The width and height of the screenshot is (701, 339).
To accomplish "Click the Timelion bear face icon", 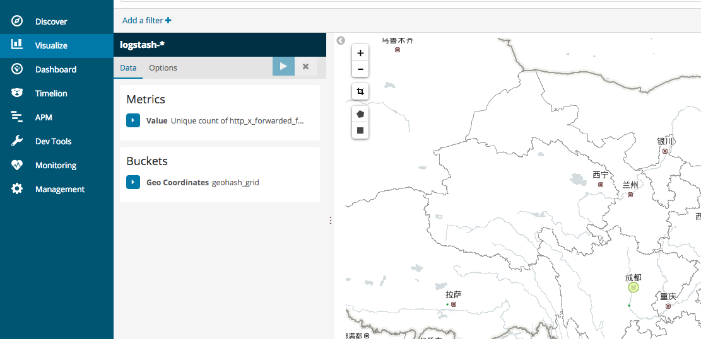I will click(17, 93).
